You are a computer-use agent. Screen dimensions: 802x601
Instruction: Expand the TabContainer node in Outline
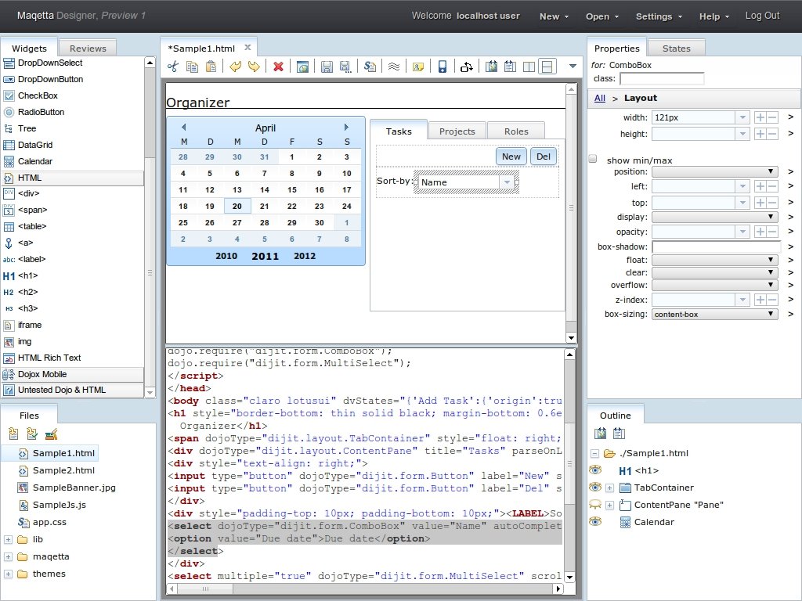(609, 488)
